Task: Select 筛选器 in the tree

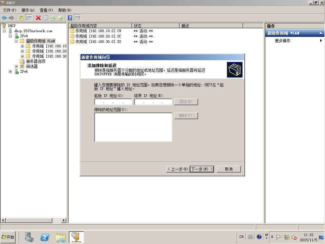Action: 32,67
